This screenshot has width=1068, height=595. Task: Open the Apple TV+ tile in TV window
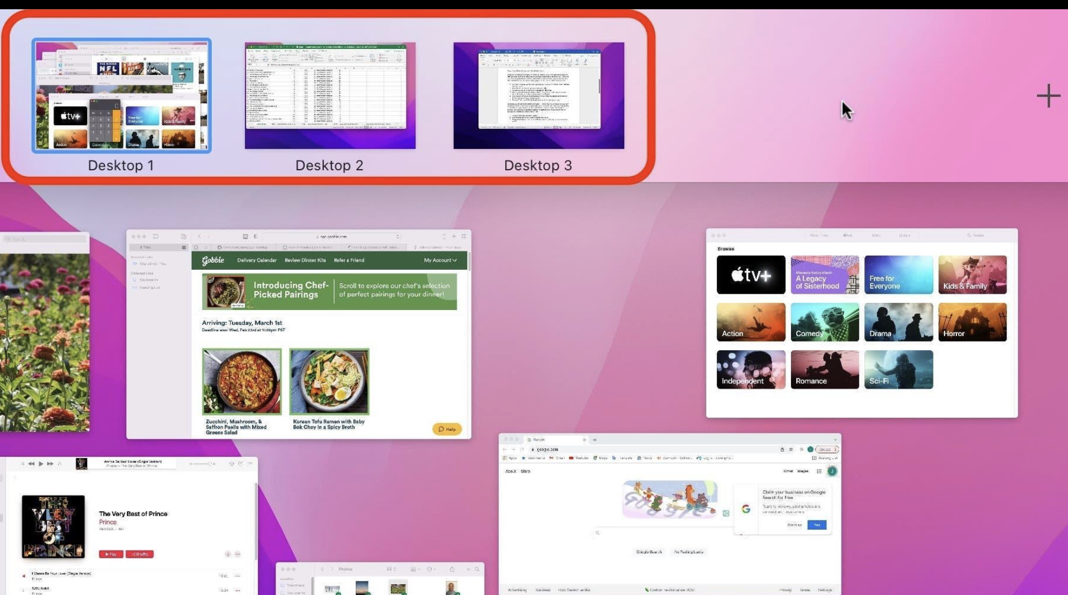coord(751,275)
